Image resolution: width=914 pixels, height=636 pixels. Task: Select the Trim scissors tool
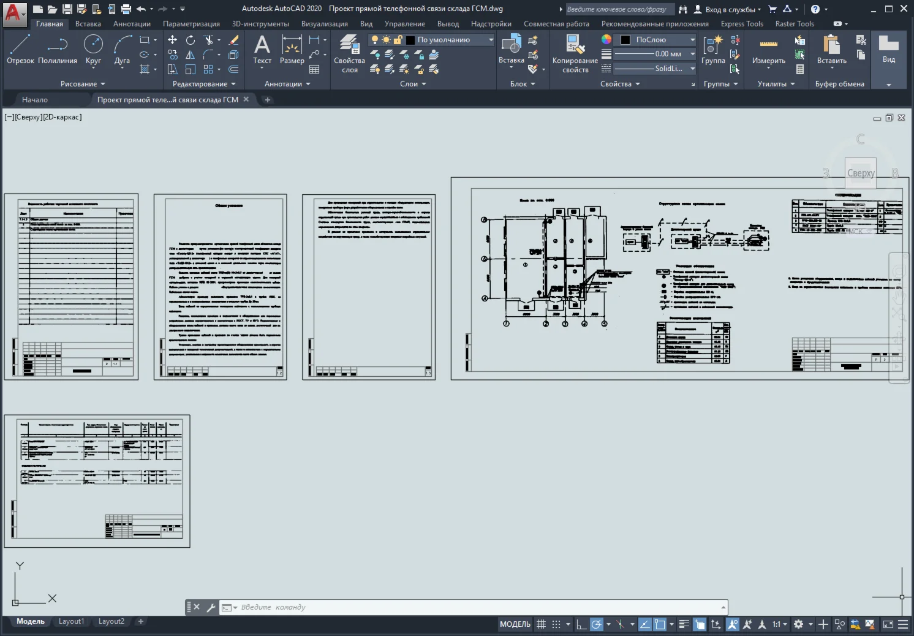tap(209, 40)
